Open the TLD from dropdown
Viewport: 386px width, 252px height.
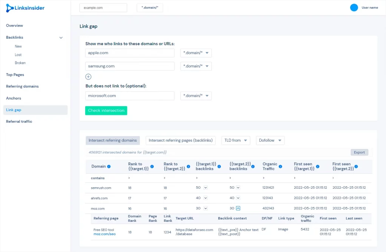click(x=236, y=140)
